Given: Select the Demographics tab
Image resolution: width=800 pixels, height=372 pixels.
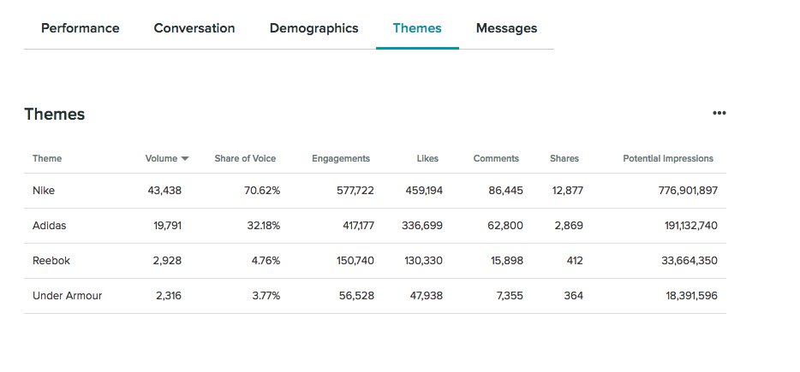Looking at the screenshot, I should [x=313, y=28].
